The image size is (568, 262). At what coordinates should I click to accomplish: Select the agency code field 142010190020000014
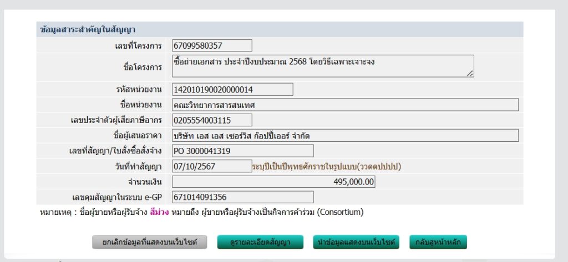click(232, 89)
